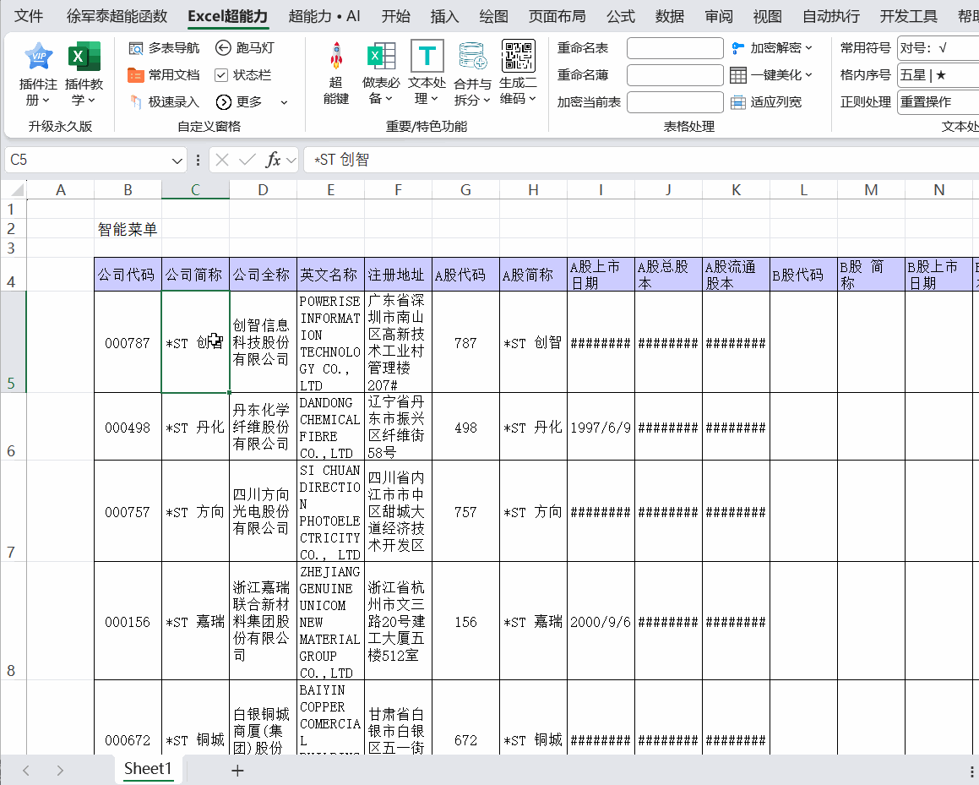The height and width of the screenshot is (785, 979).
Task: Open 做表必备 spreadsheet tool icon
Action: [x=381, y=57]
